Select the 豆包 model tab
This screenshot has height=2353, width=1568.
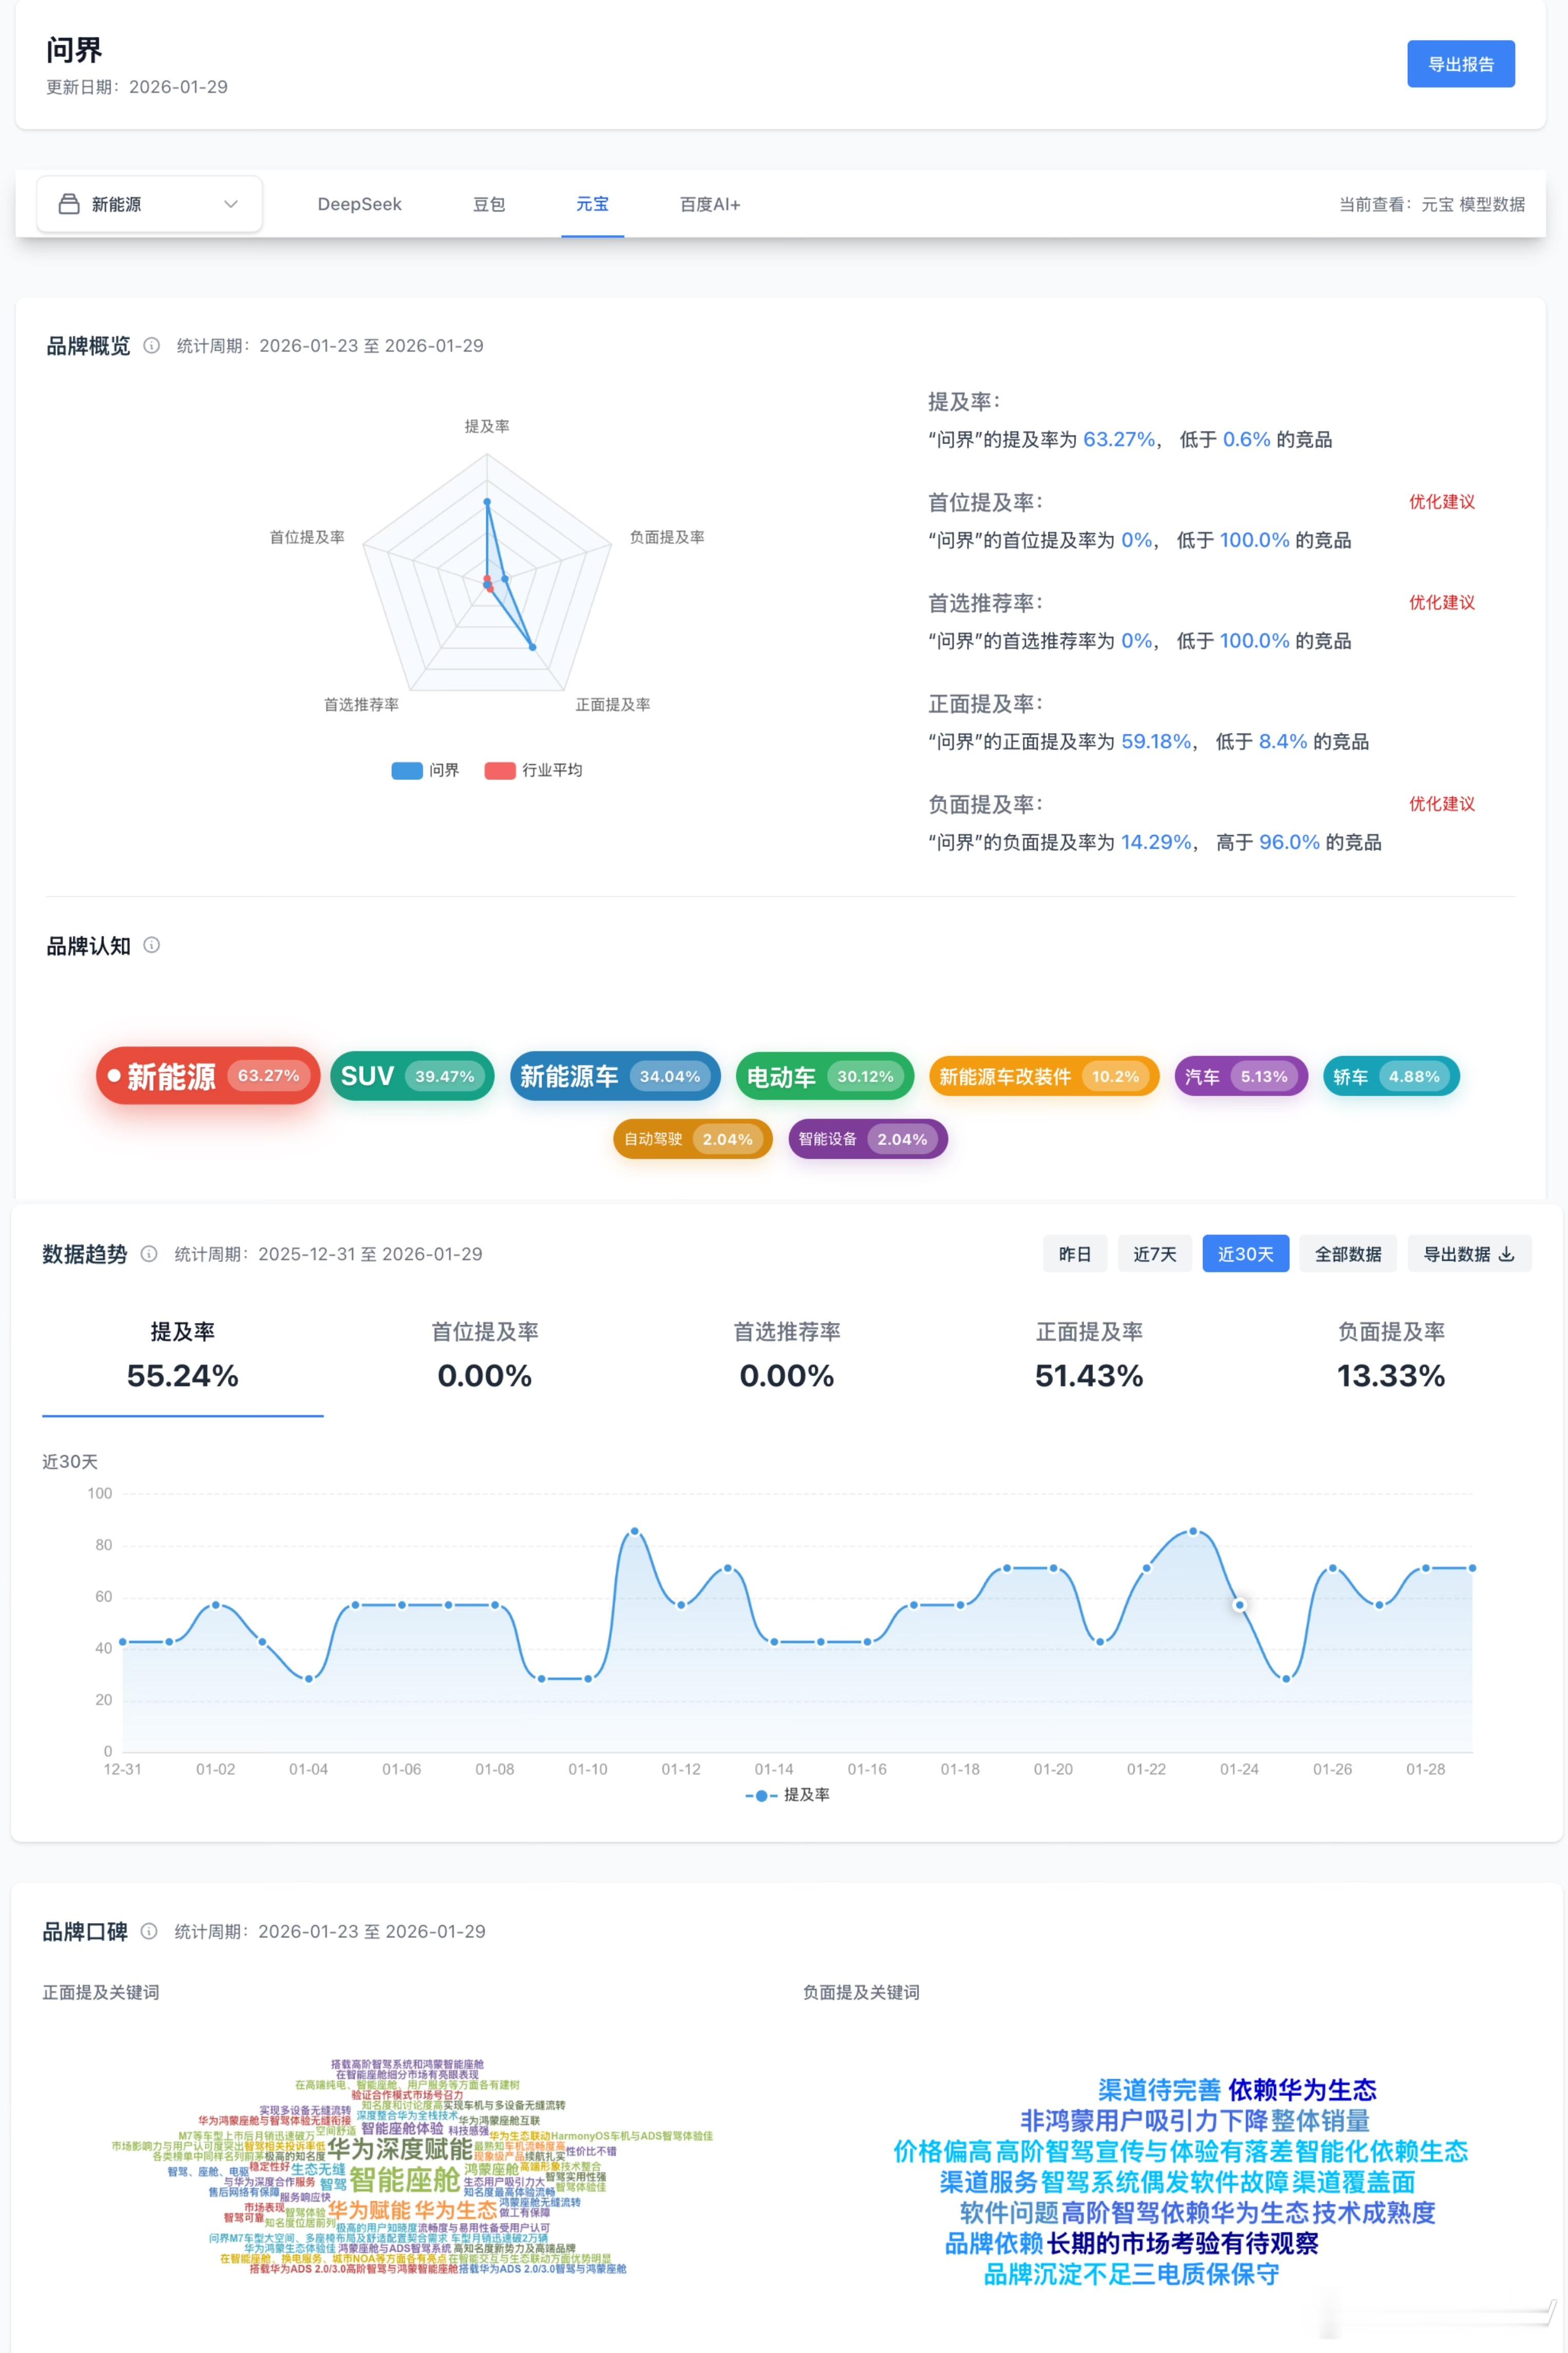coord(489,204)
